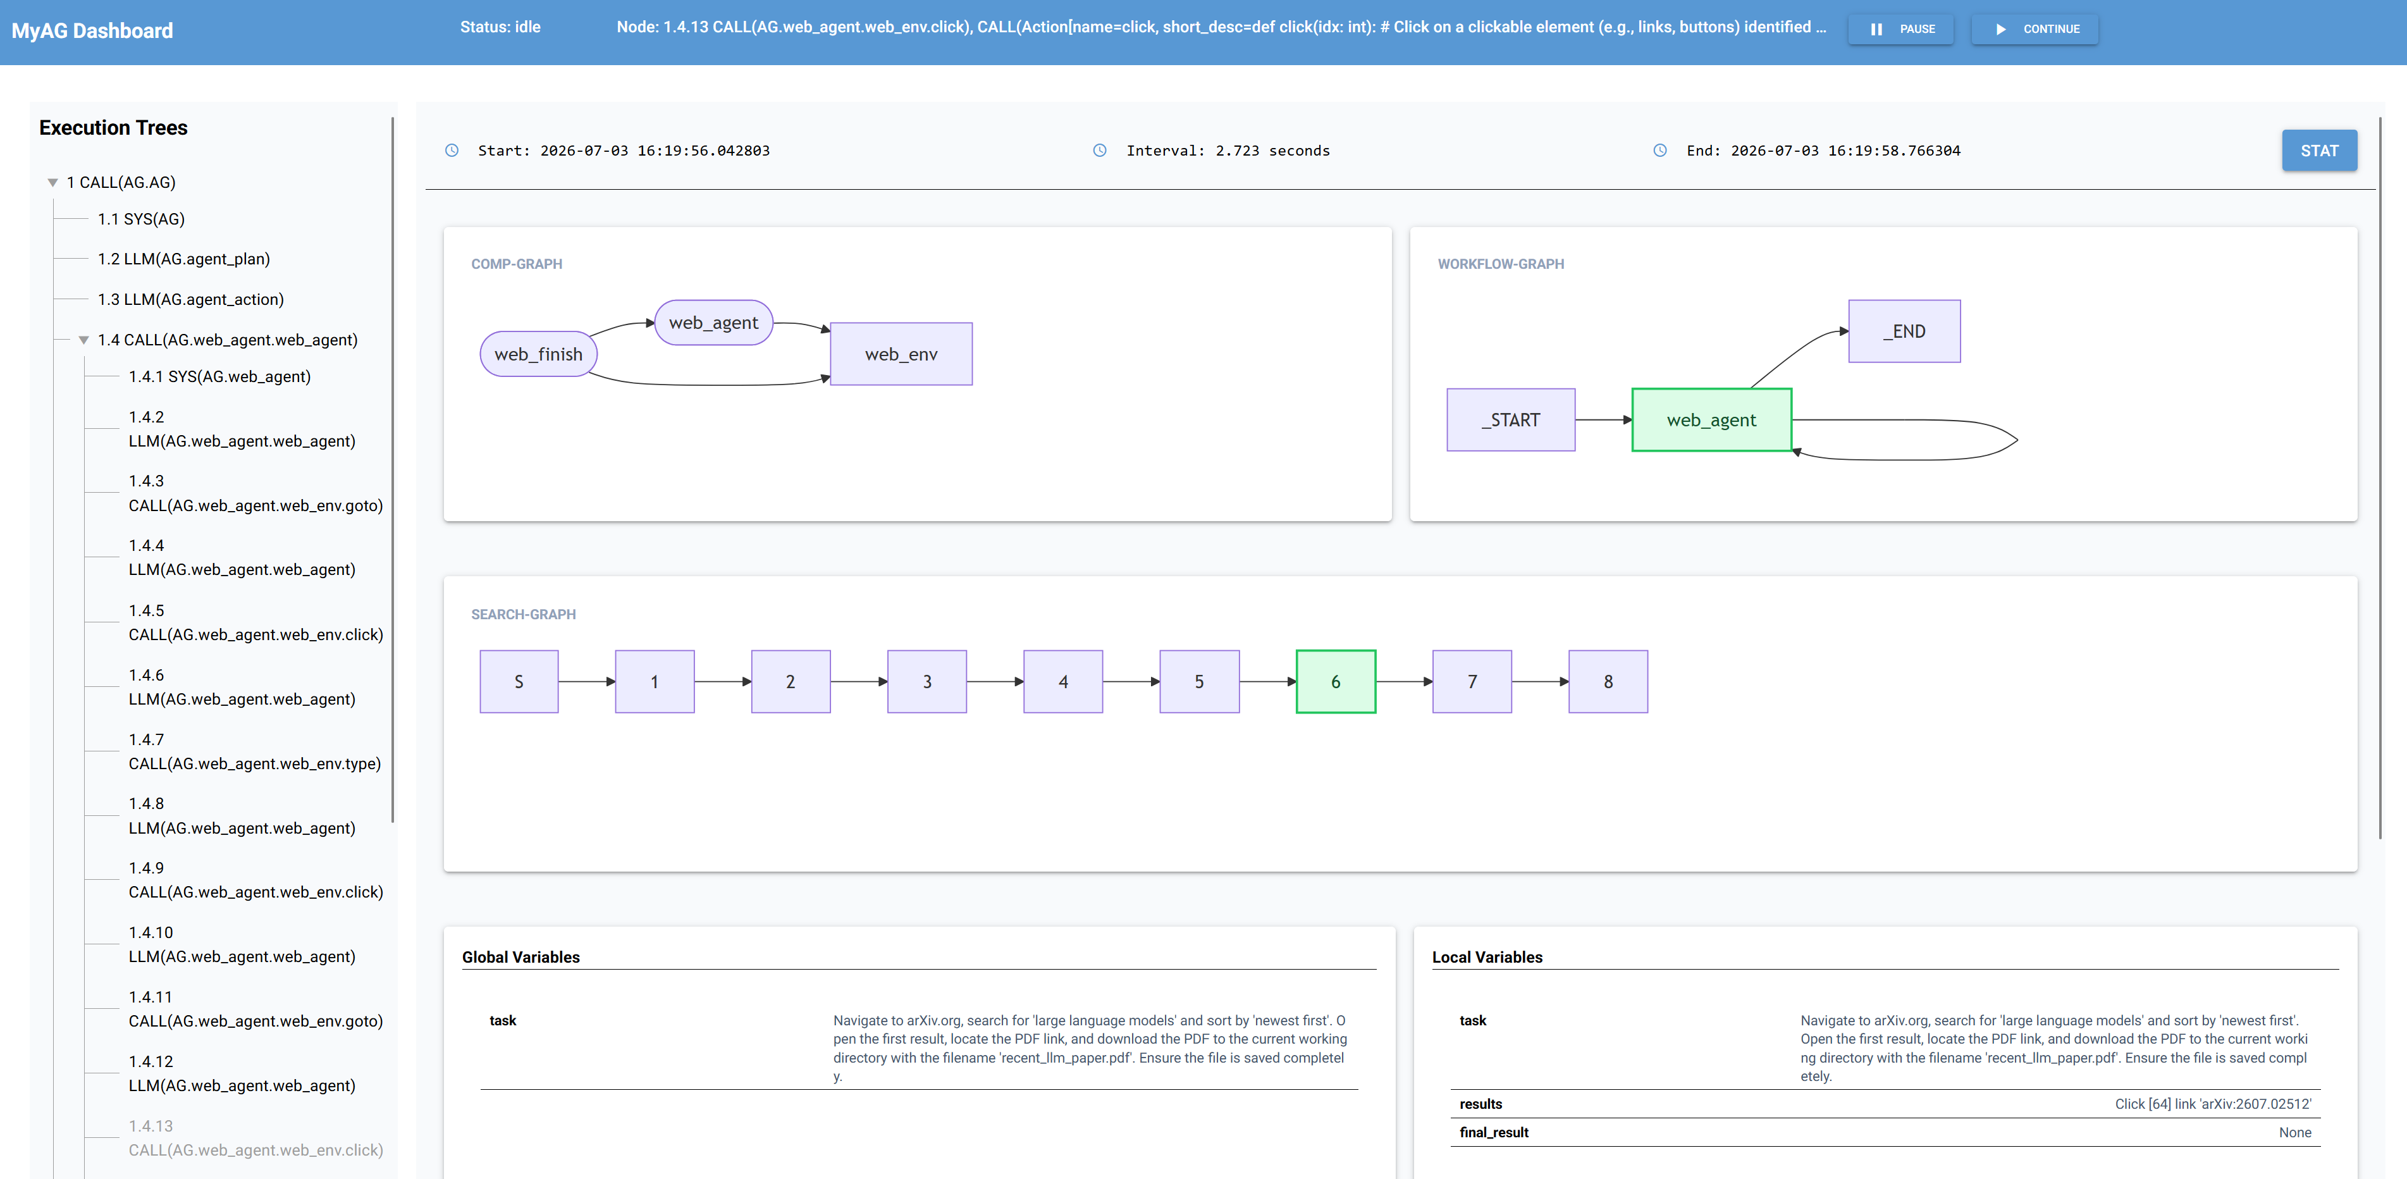Select search-graph node 2

click(x=791, y=682)
